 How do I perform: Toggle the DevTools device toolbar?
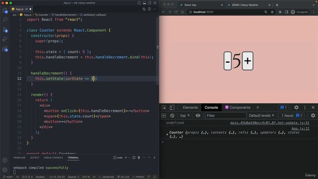172,107
